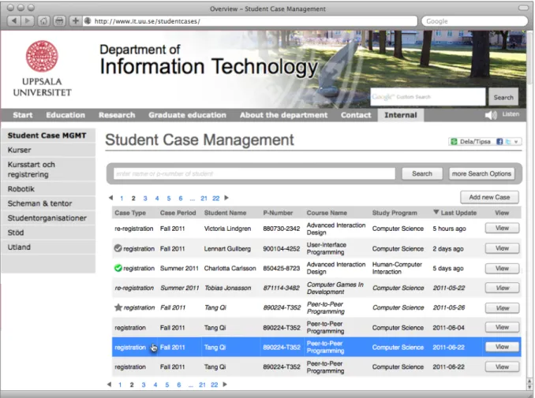535x398 pixels.
Task: Open the Start navigation tab
Action: coord(23,115)
